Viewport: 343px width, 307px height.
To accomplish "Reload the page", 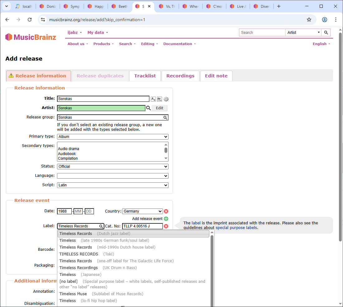I will pyautogui.click(x=30, y=20).
